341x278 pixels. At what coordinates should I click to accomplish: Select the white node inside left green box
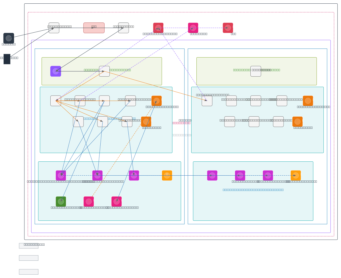(104, 71)
